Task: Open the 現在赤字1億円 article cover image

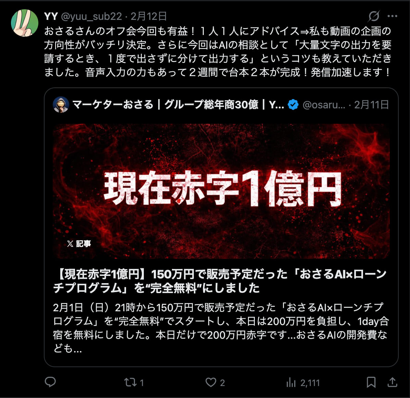Action: point(221,191)
